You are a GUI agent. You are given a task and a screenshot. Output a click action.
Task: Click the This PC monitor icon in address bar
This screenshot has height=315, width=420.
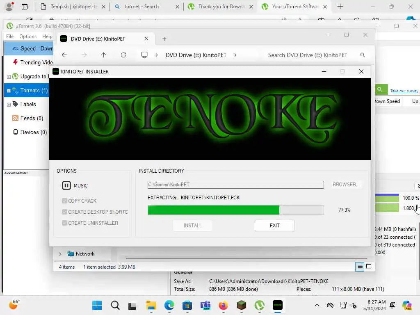pos(144,55)
